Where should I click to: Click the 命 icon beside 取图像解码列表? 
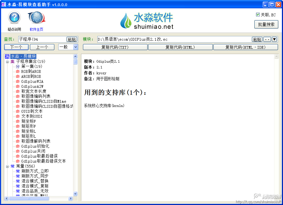(17, 141)
